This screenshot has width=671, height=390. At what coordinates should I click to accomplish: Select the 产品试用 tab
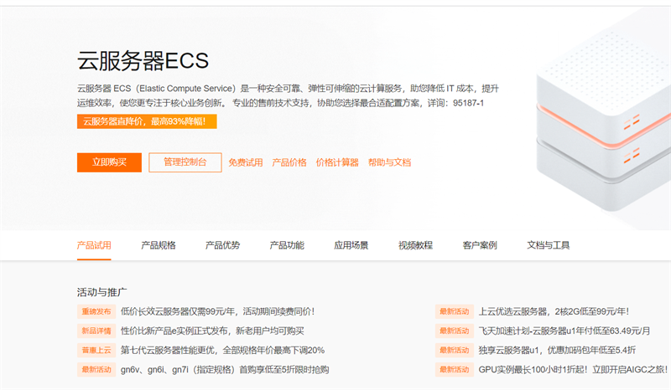(x=94, y=245)
